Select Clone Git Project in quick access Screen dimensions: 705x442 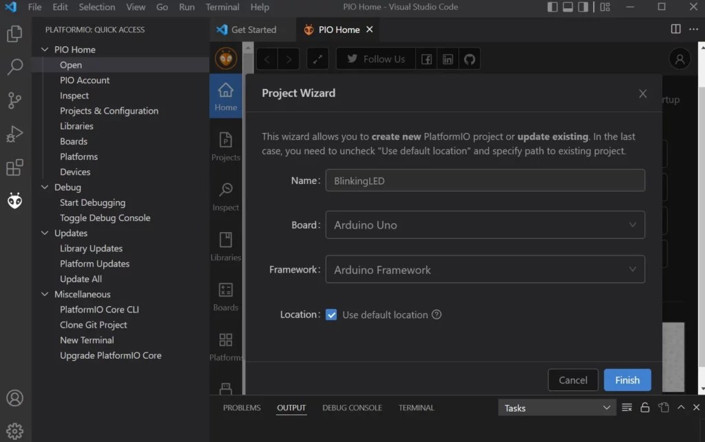point(94,325)
